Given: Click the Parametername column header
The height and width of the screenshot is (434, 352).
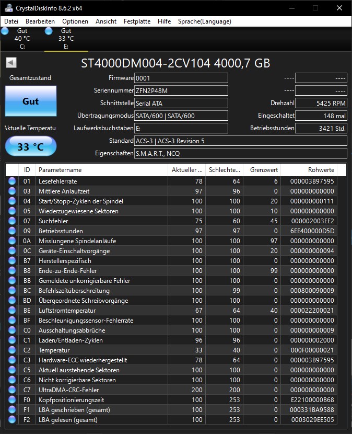Looking at the screenshot, I should (101, 169).
